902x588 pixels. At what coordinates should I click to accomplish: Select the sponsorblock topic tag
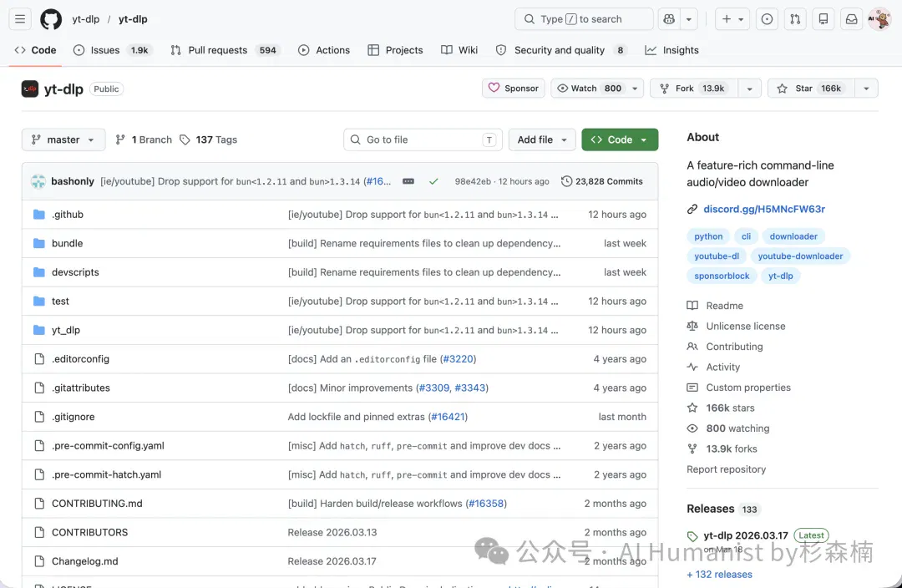tap(722, 276)
